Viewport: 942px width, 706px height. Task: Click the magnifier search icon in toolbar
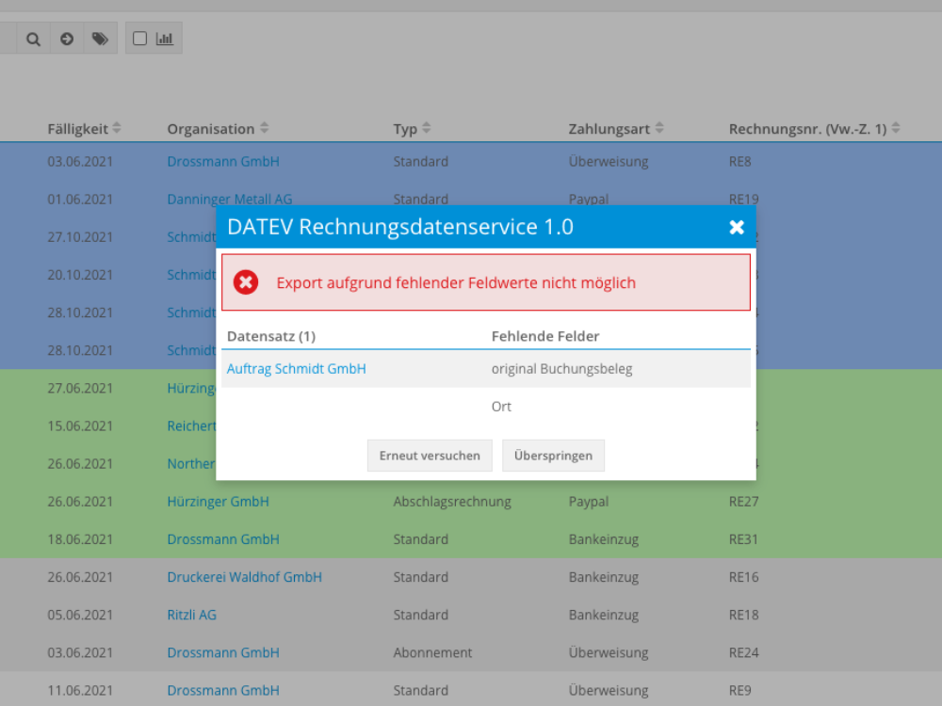pos(33,39)
